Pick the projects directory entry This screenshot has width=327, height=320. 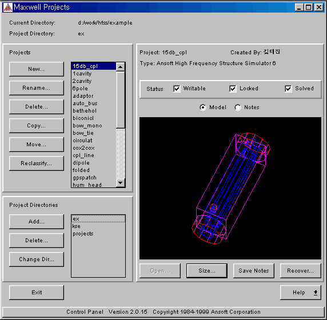[83, 234]
